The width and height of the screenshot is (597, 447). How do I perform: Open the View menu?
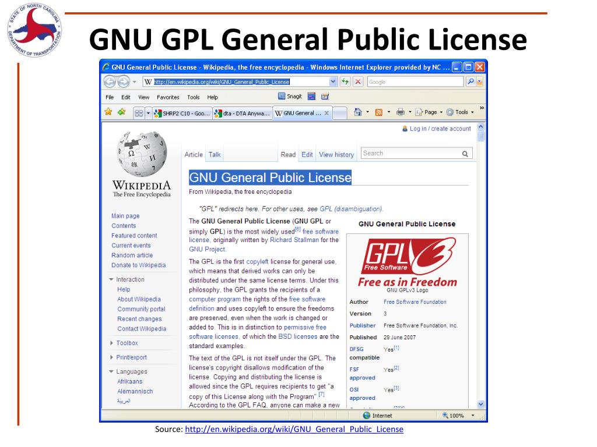[x=143, y=97]
